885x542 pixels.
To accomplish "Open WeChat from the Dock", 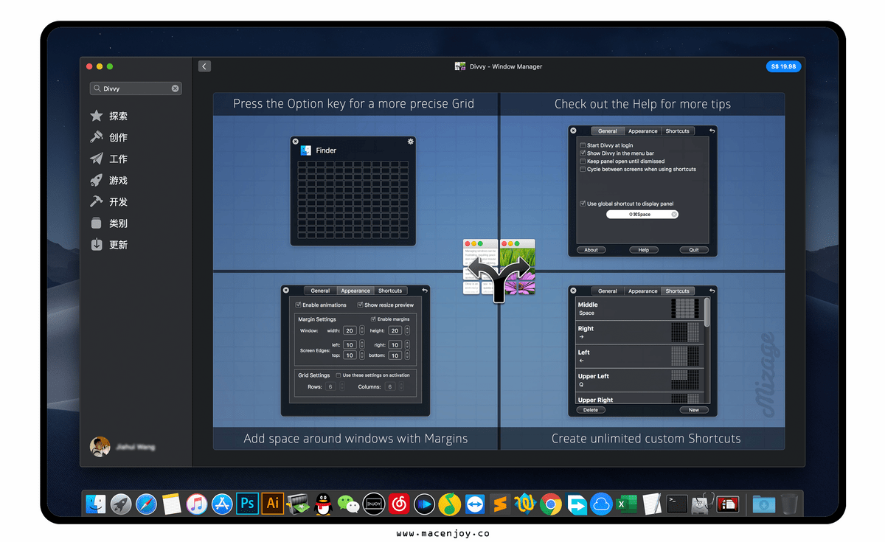I will (347, 504).
